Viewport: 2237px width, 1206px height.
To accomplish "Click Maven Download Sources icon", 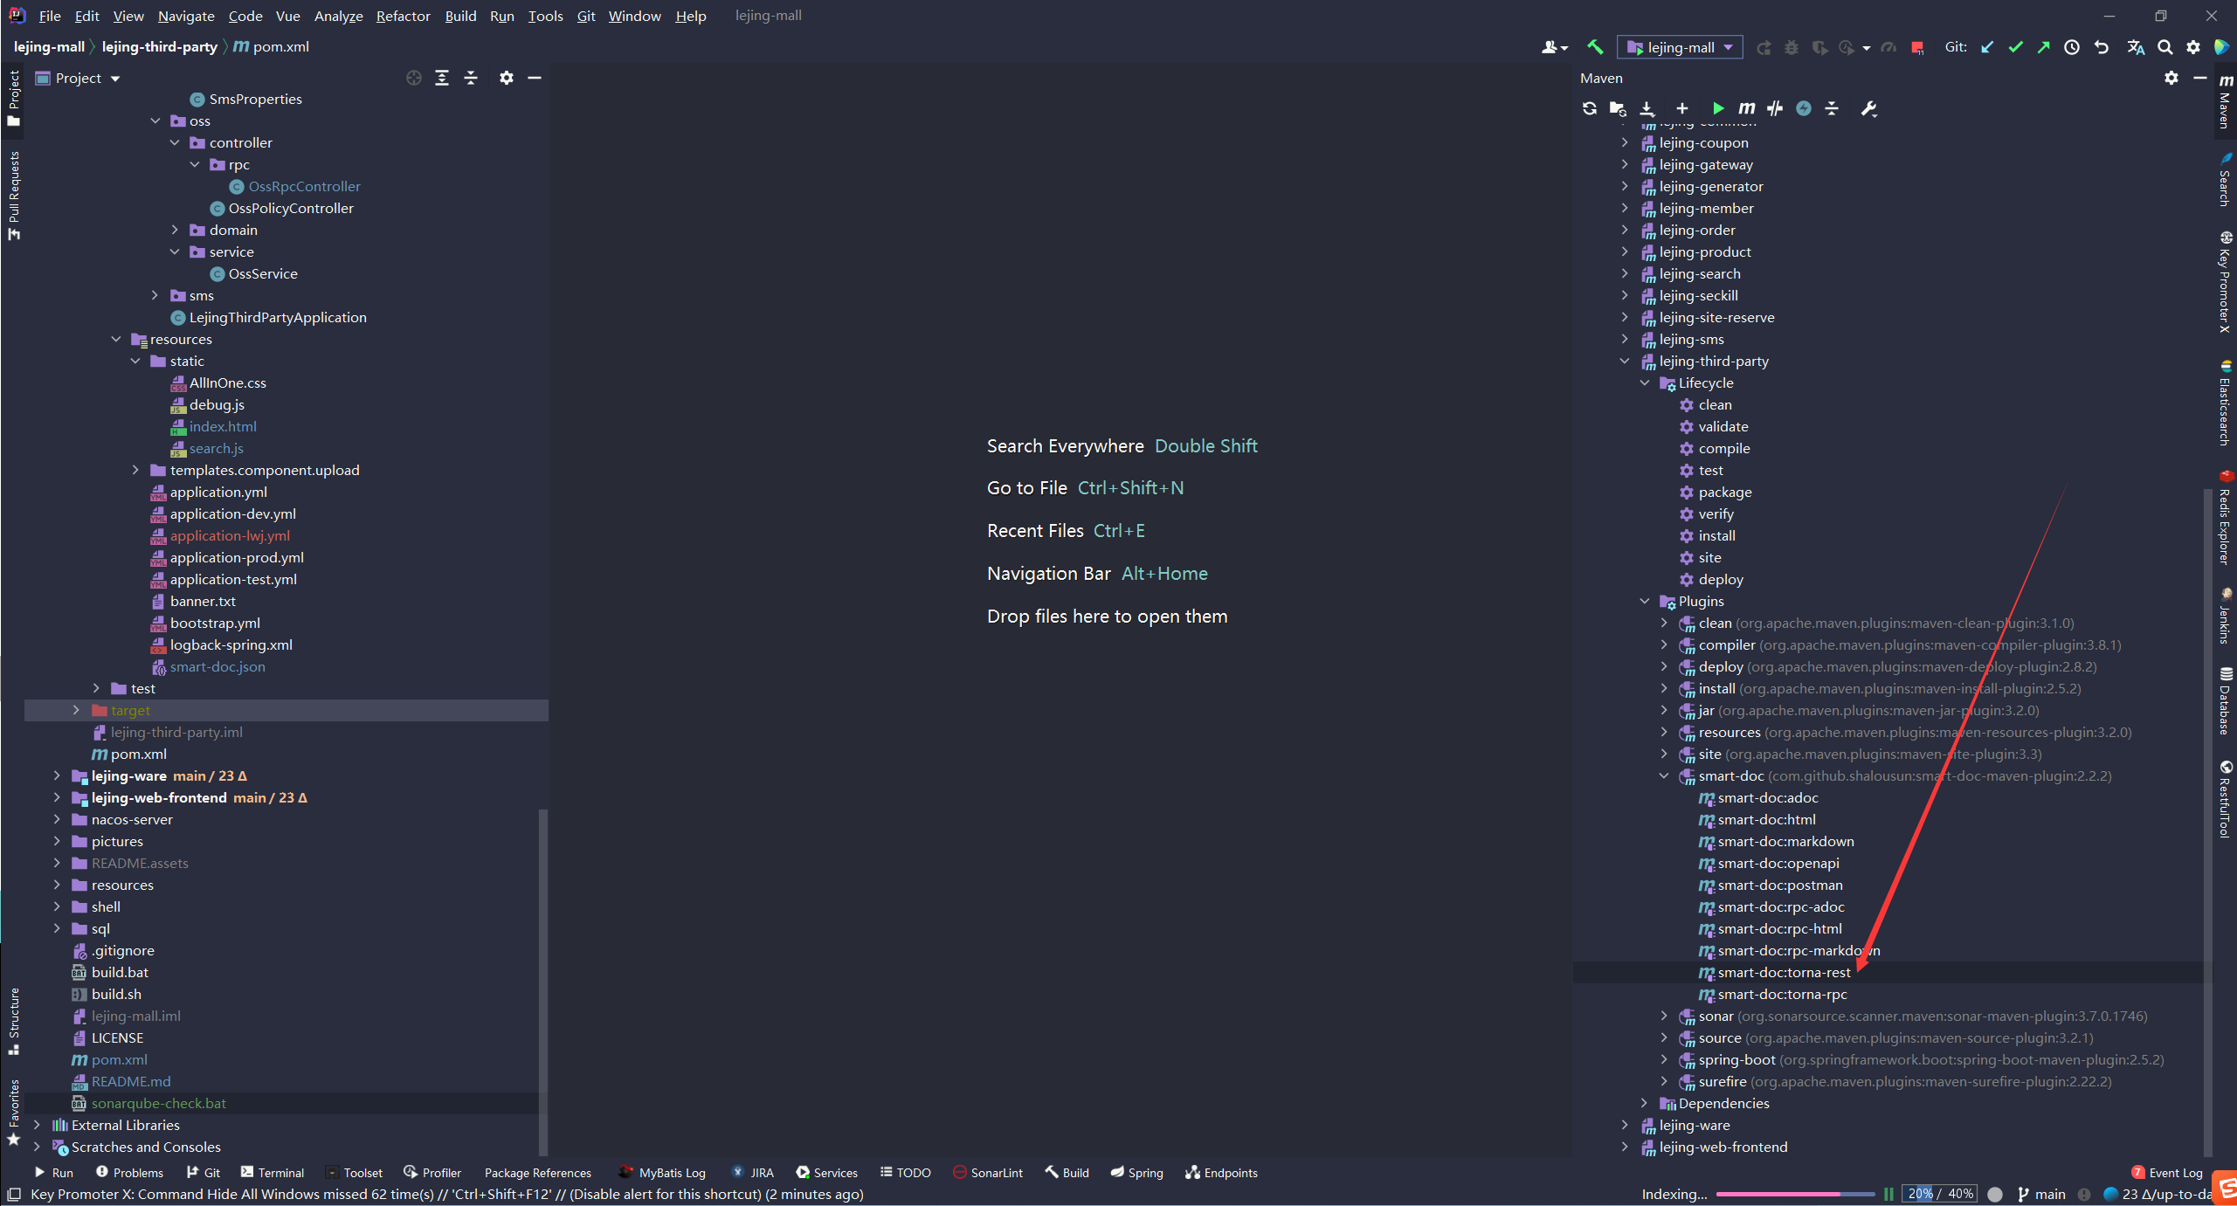I will (1647, 108).
